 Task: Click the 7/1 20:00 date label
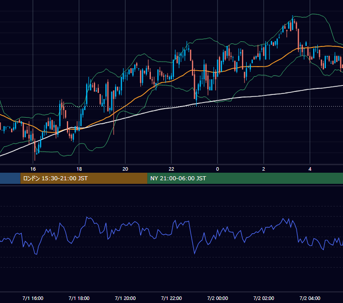pyautogui.click(x=125, y=298)
